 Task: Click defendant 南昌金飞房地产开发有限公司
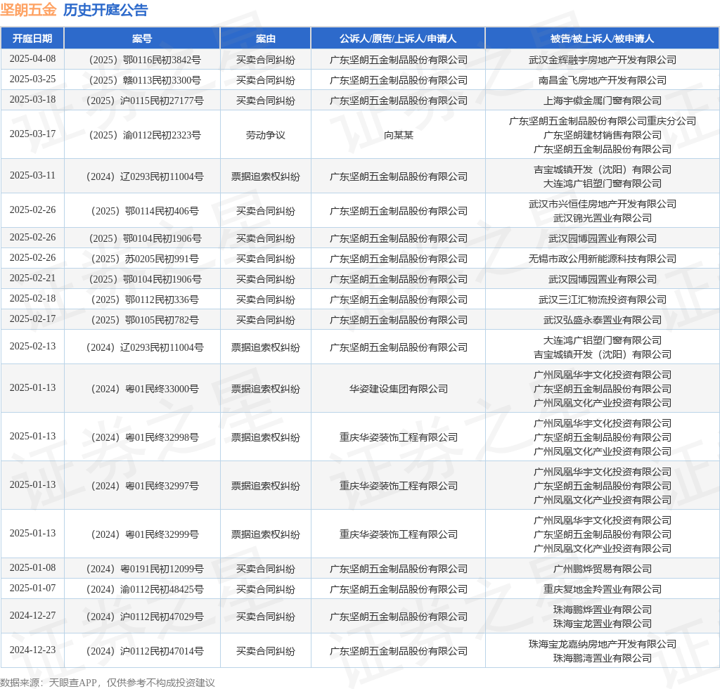(603, 80)
